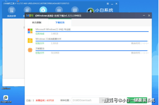Click the red 所需空间：4.97GB text

click(x=45, y=100)
